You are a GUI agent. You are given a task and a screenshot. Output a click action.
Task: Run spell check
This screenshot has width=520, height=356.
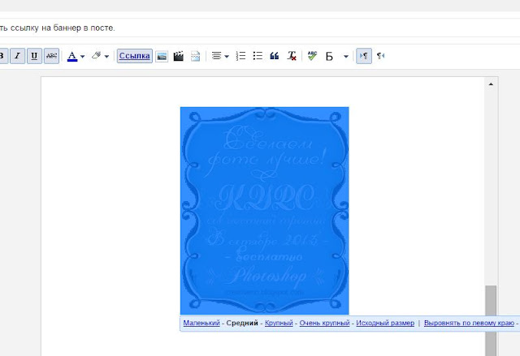click(x=312, y=56)
